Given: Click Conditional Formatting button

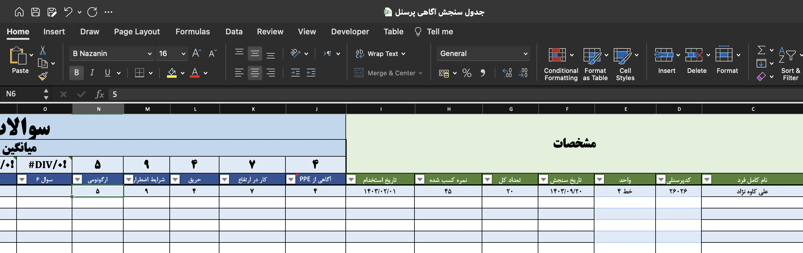Looking at the screenshot, I should pos(560,64).
